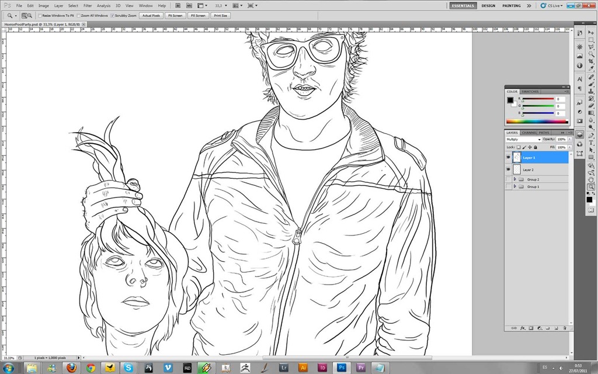Open the Filter menu
Screen dimensions: 598x374
(x=88, y=5)
